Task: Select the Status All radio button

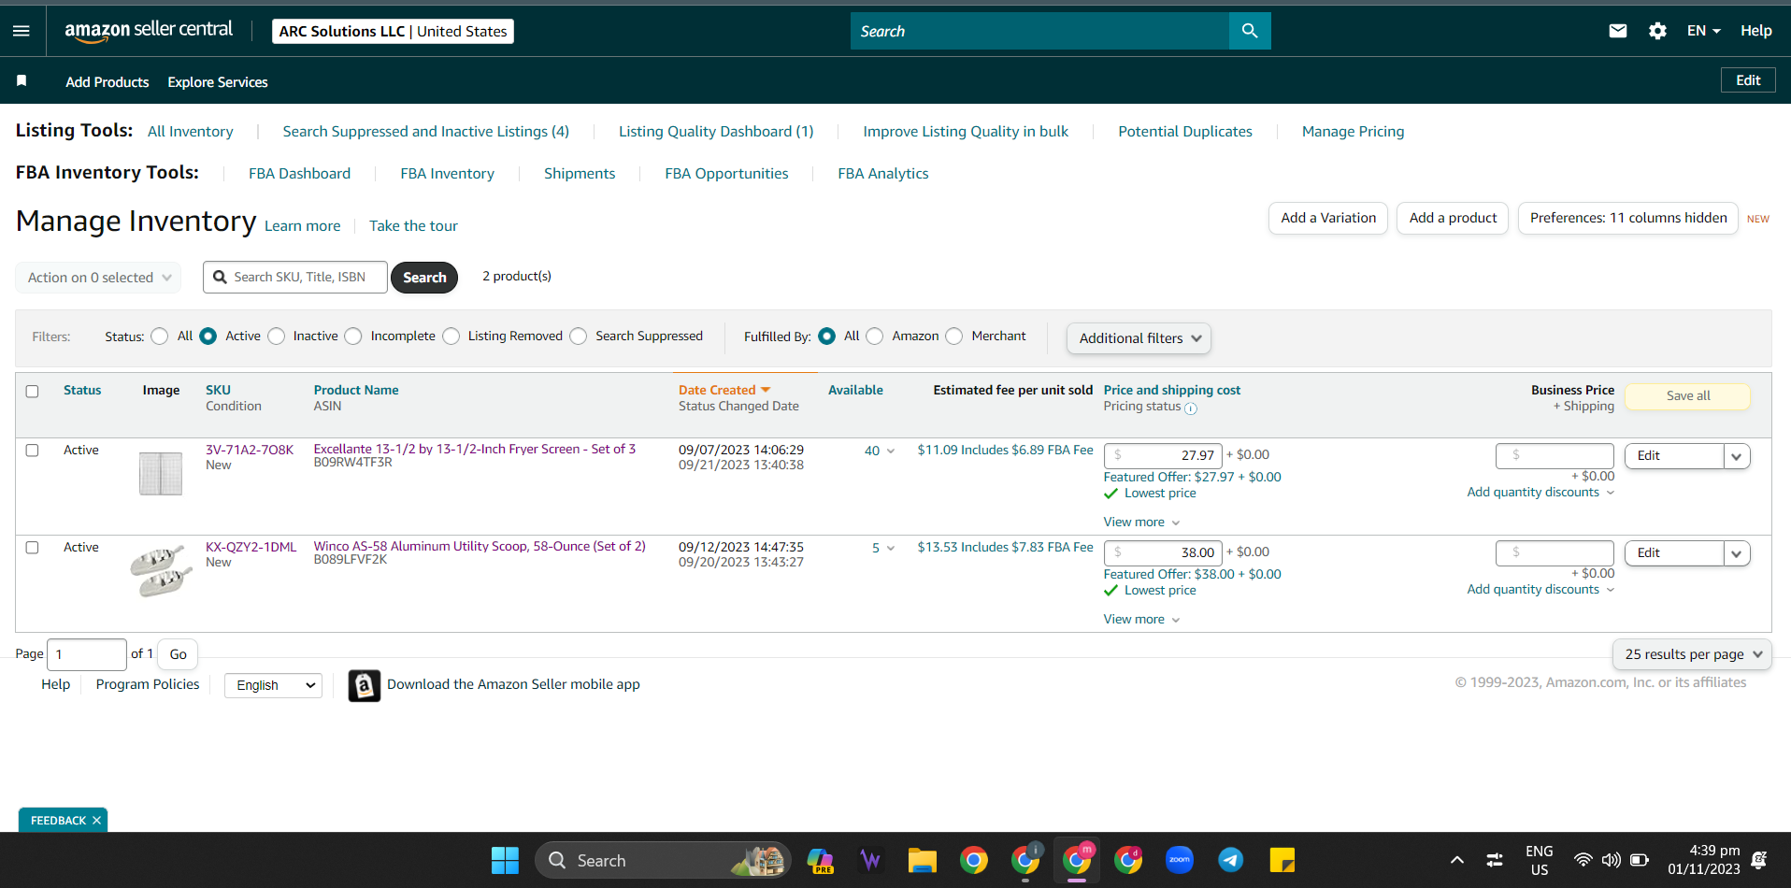Action: pos(160,337)
